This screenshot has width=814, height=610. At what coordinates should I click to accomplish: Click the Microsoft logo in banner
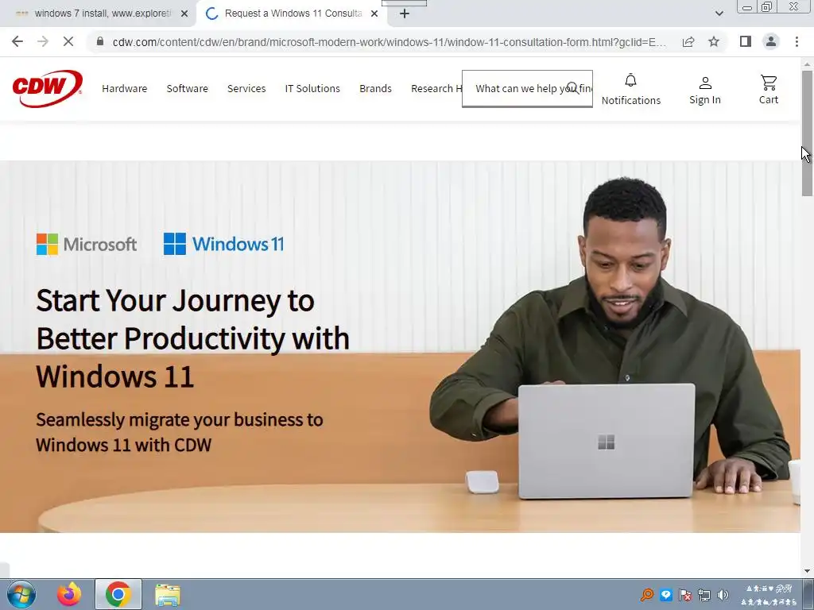point(87,244)
